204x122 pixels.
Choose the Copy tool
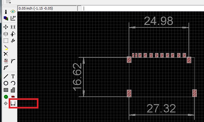point(13,27)
